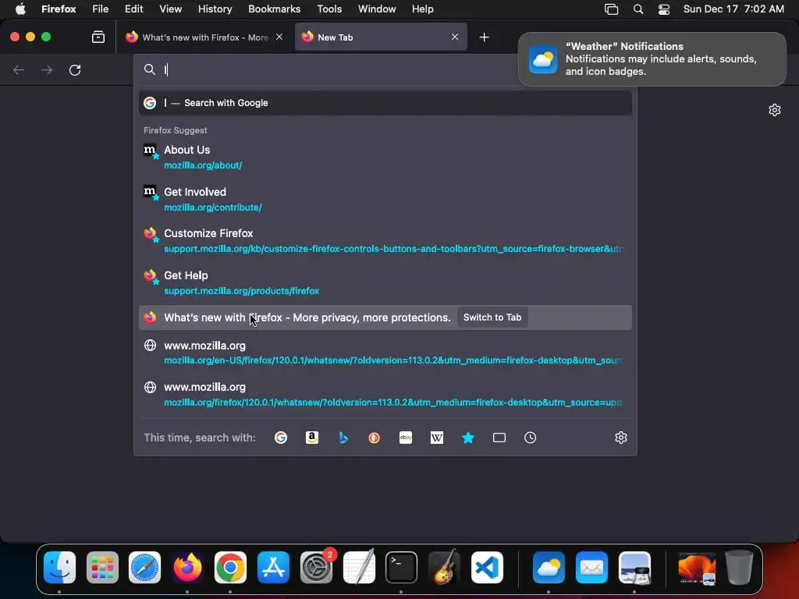The width and height of the screenshot is (799, 599).
Task: Close the New Tab tab
Action: (x=455, y=37)
